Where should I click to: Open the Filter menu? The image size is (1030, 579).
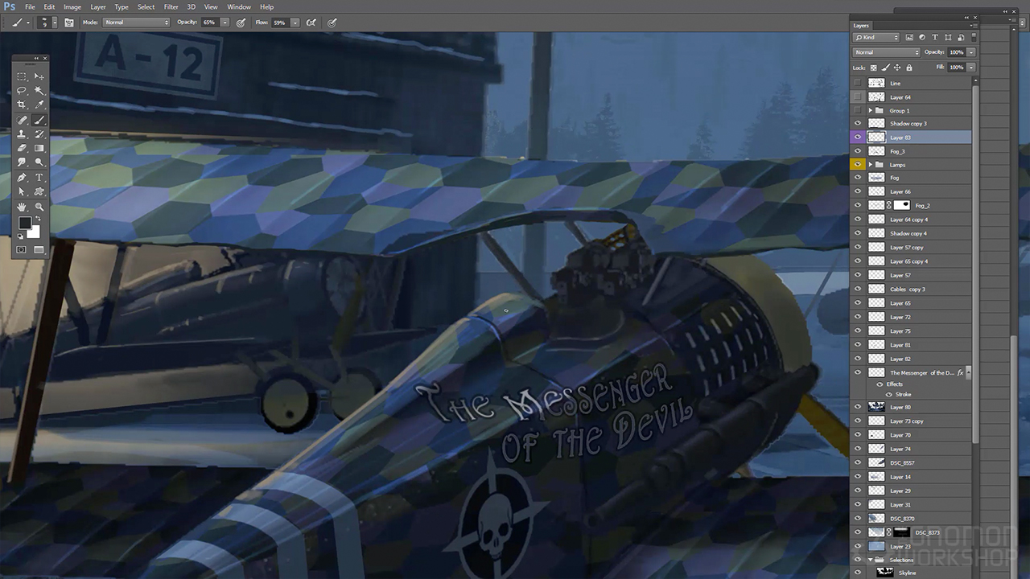coord(171,6)
